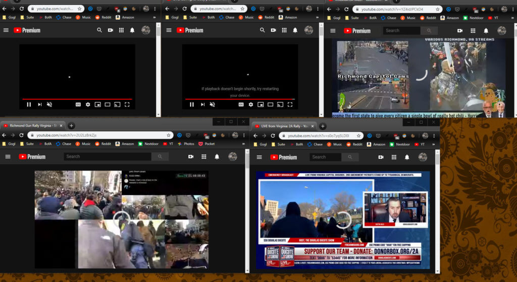The width and height of the screenshot is (517, 282).
Task: Open settings gear in top-middle window player
Action: point(250,104)
